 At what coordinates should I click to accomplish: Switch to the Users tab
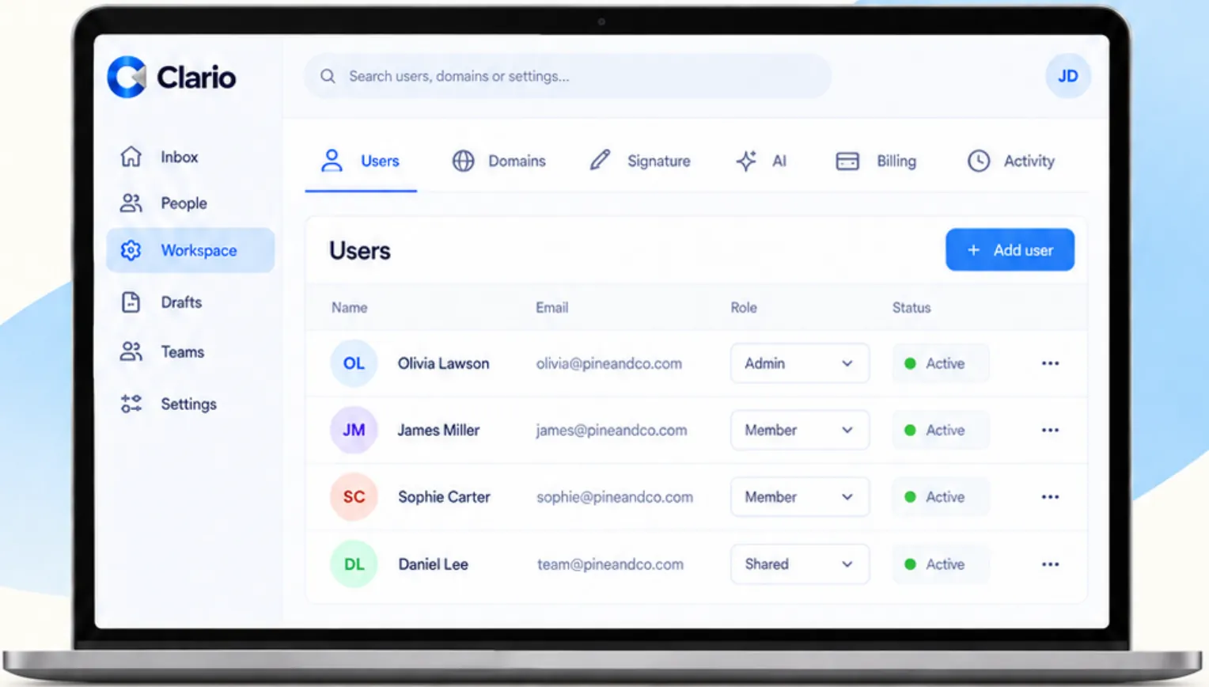(361, 161)
